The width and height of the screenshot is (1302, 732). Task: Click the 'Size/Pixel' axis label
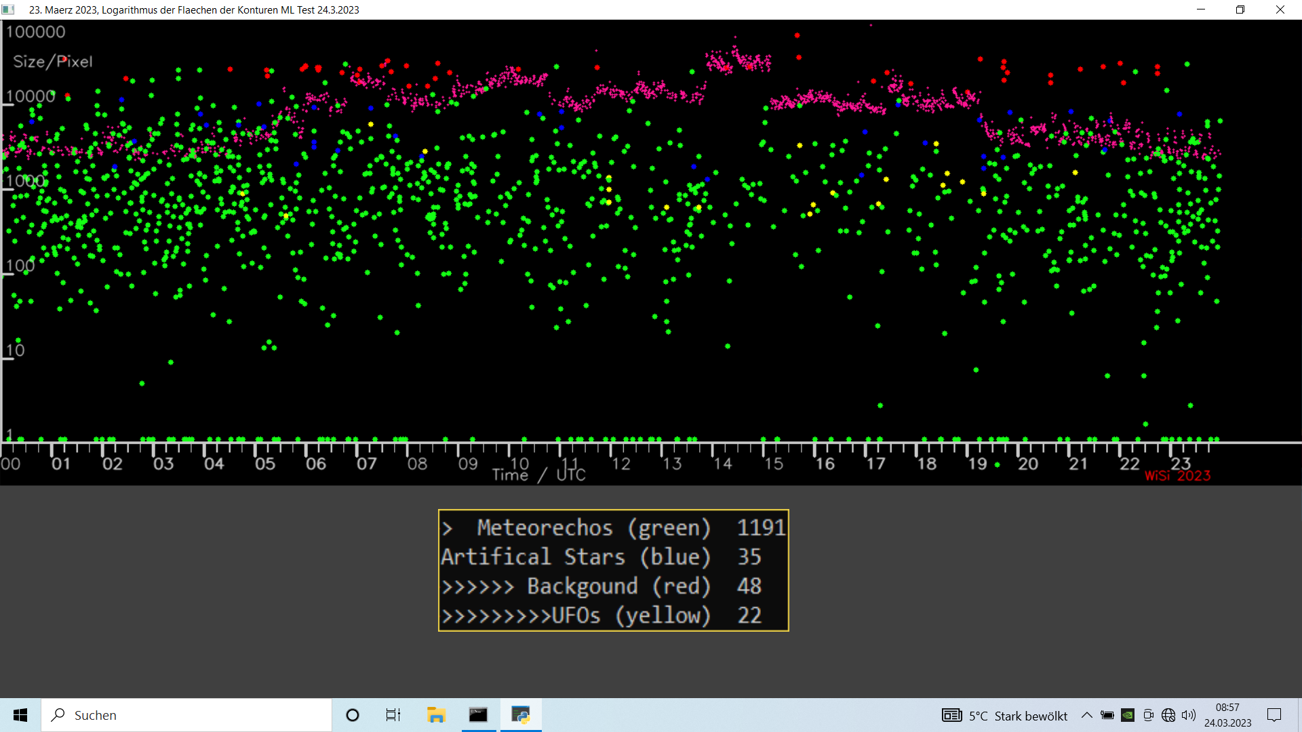pos(53,62)
